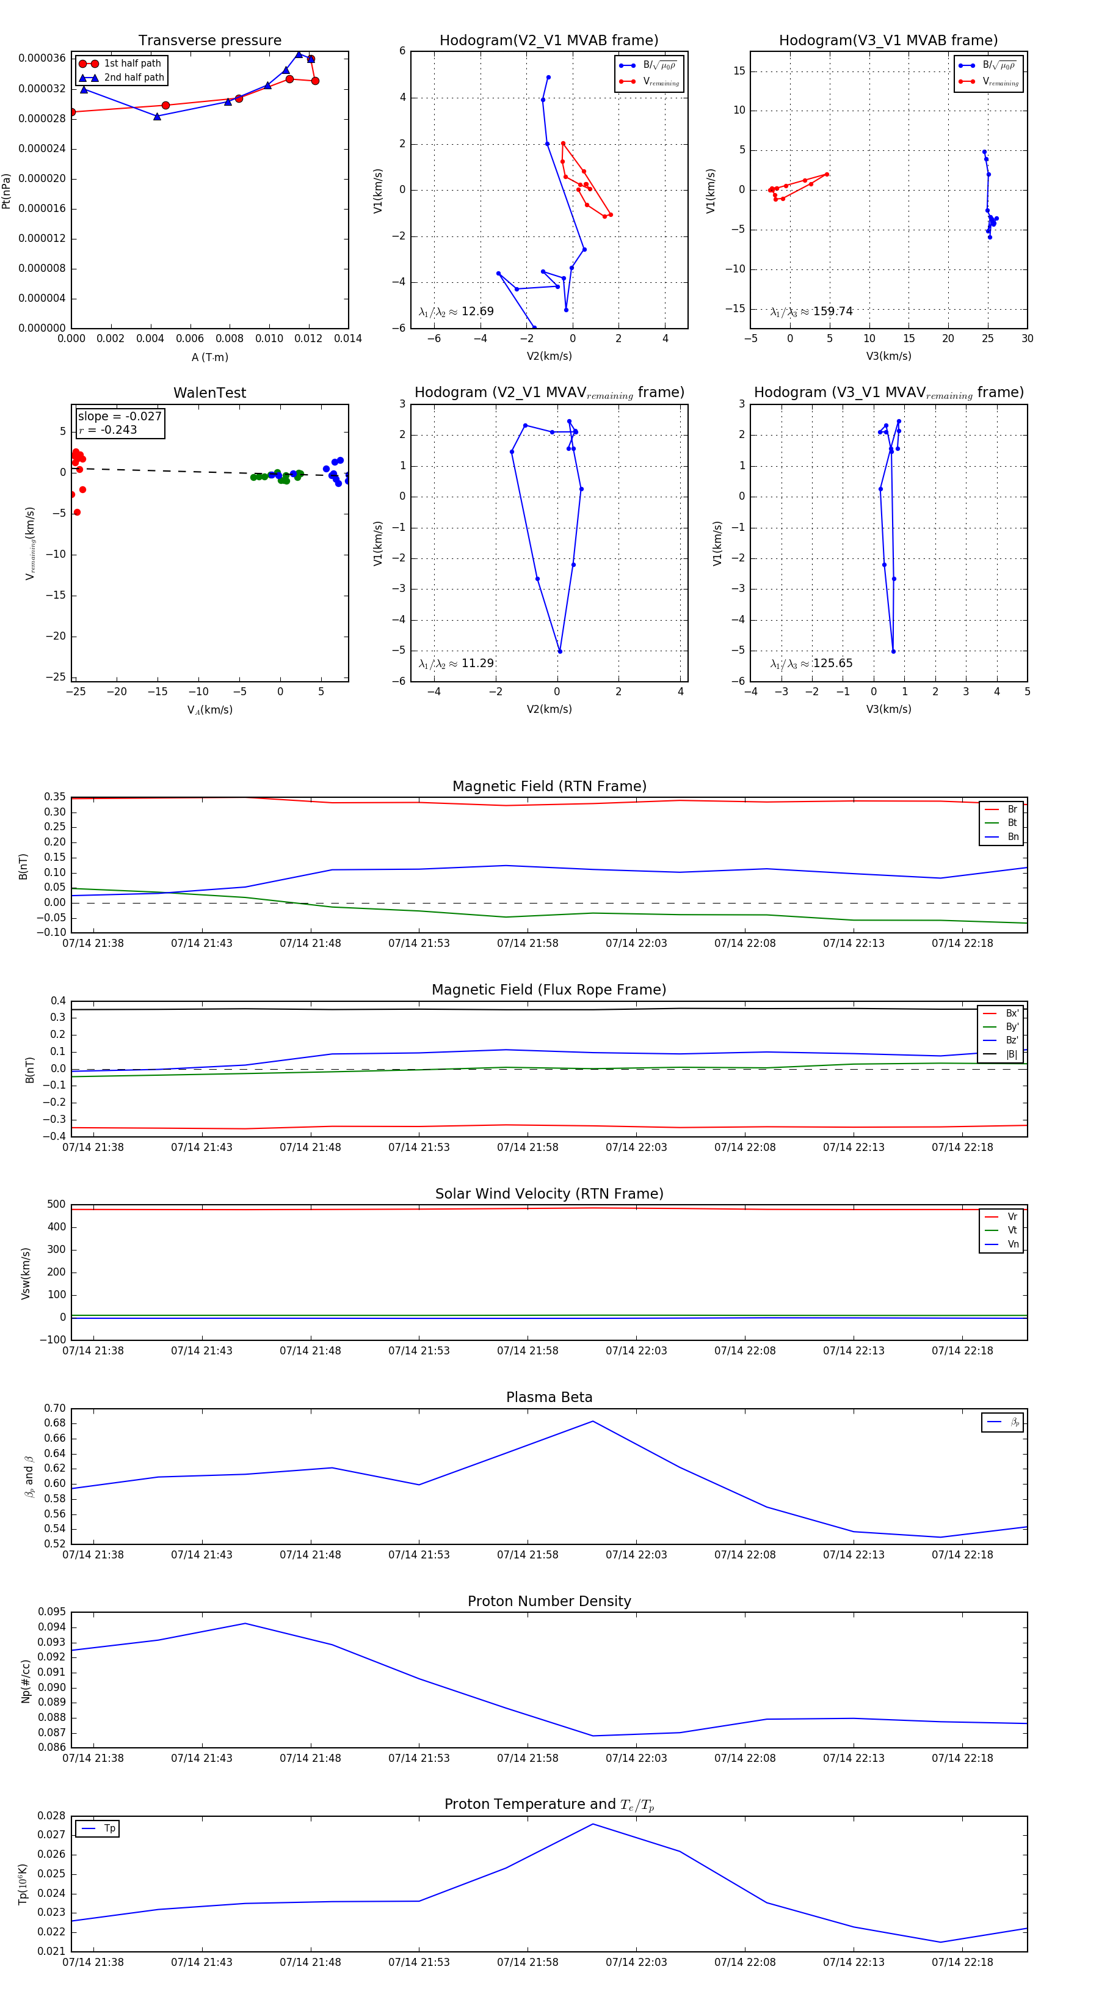Select the '|B|' legend entry
Image resolution: width=1099 pixels, height=2016 pixels.
pyautogui.click(x=1001, y=1054)
